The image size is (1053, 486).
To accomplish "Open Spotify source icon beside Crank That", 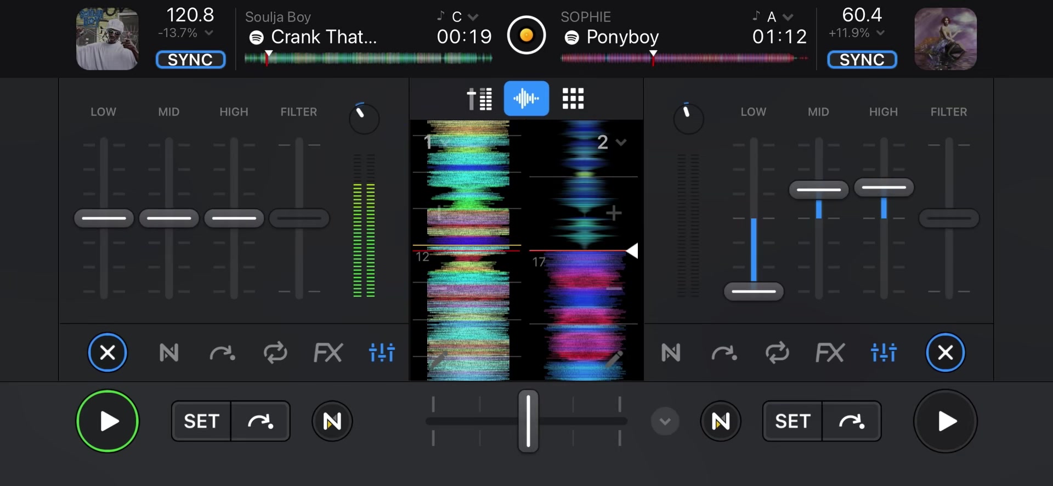I will click(257, 37).
